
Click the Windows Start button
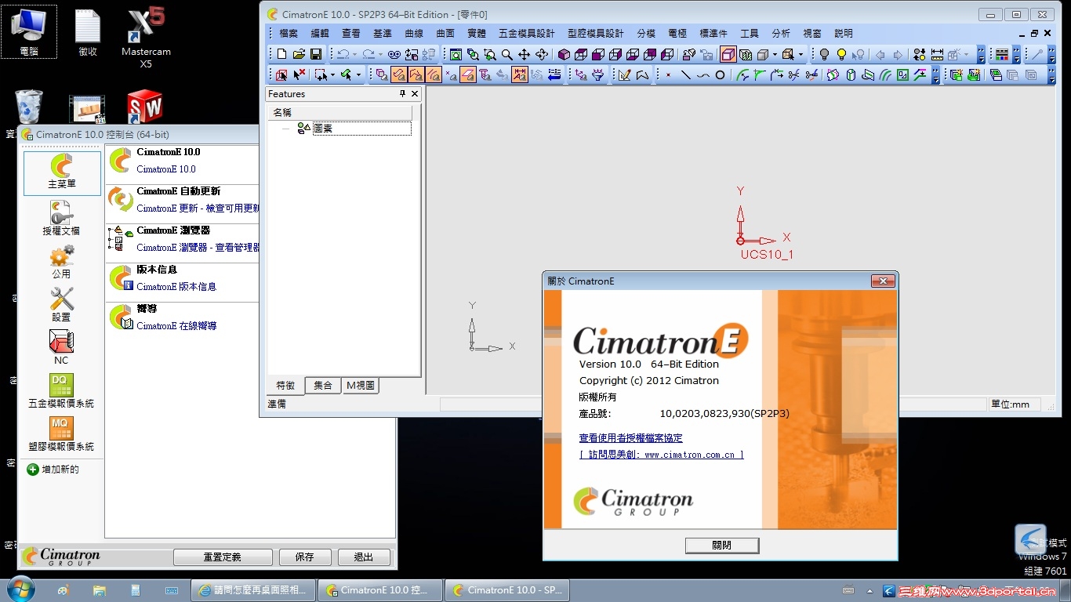coord(20,589)
